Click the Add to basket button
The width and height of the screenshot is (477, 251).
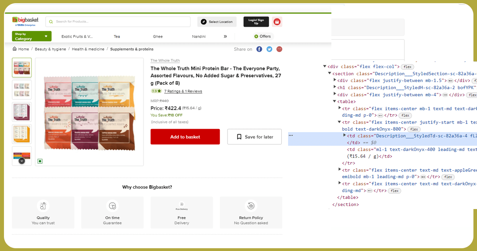point(185,137)
